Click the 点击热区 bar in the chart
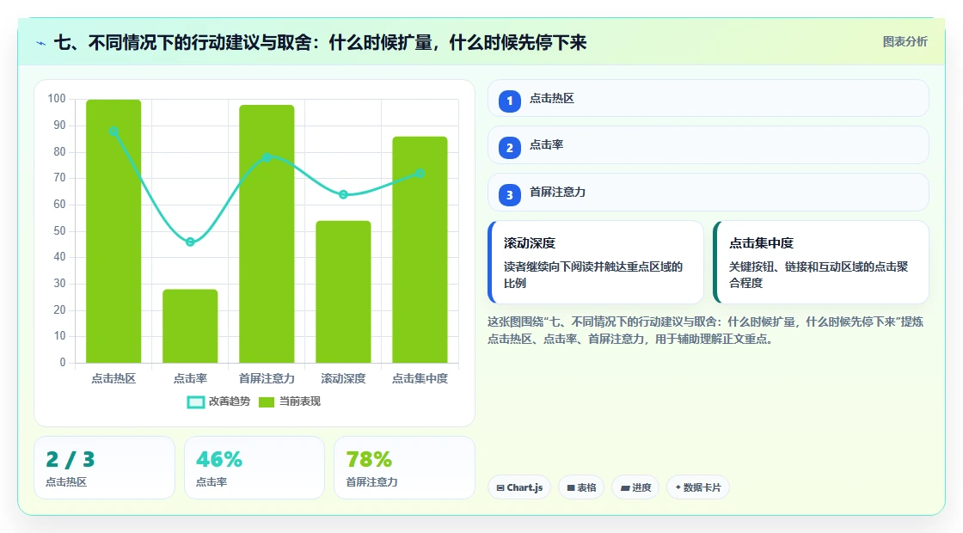Image resolution: width=963 pixels, height=533 pixels. click(113, 231)
